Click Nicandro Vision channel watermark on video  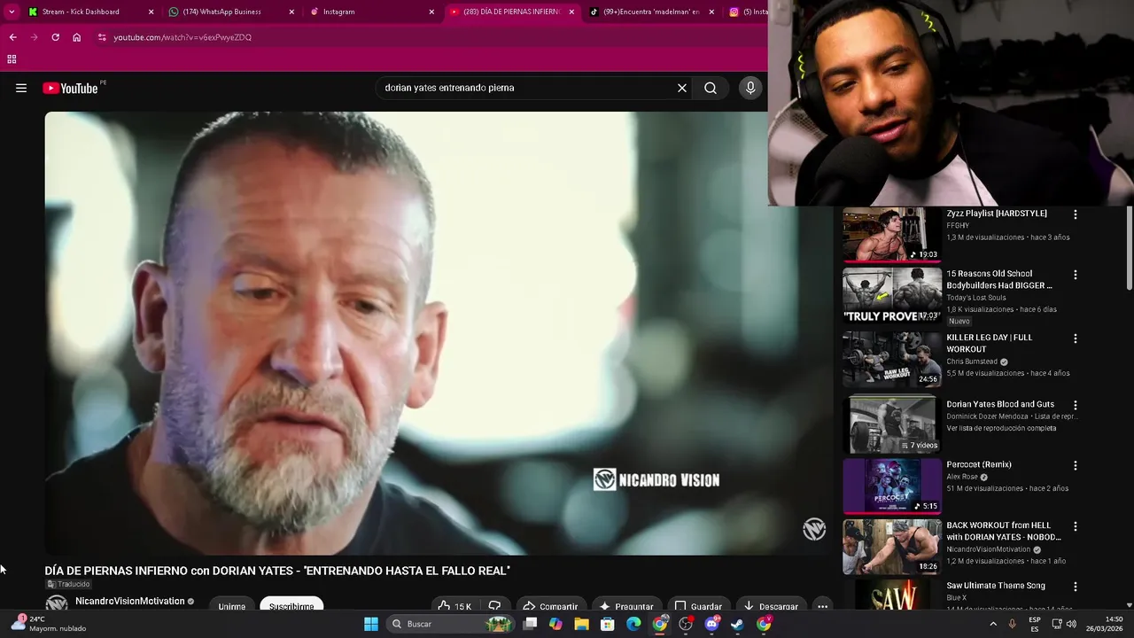click(x=814, y=529)
